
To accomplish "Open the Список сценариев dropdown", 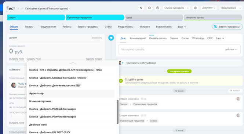I will (x=176, y=8).
